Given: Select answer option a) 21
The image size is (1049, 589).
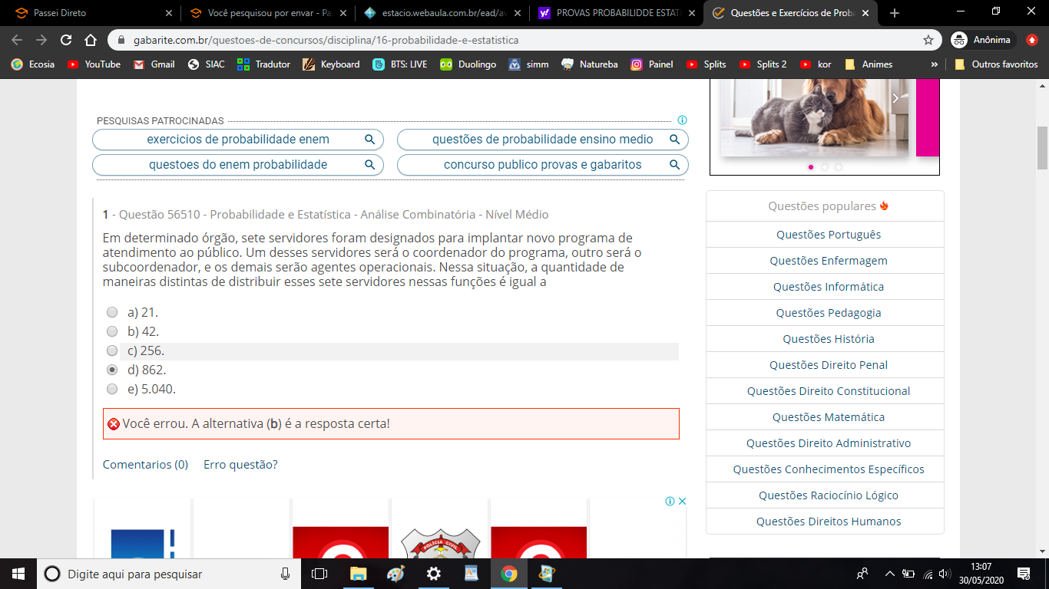Looking at the screenshot, I should (x=112, y=312).
